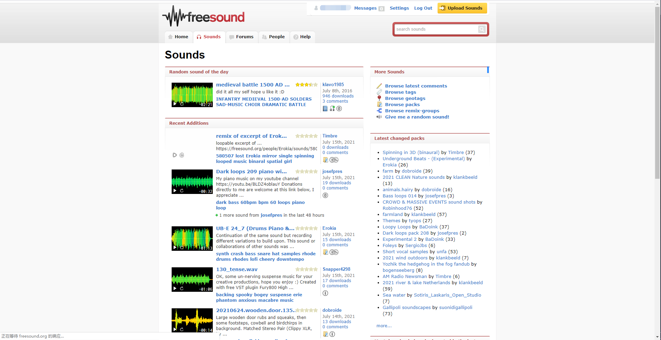This screenshot has width=661, height=340.
Task: Switch to the Sounds tab
Action: point(209,37)
